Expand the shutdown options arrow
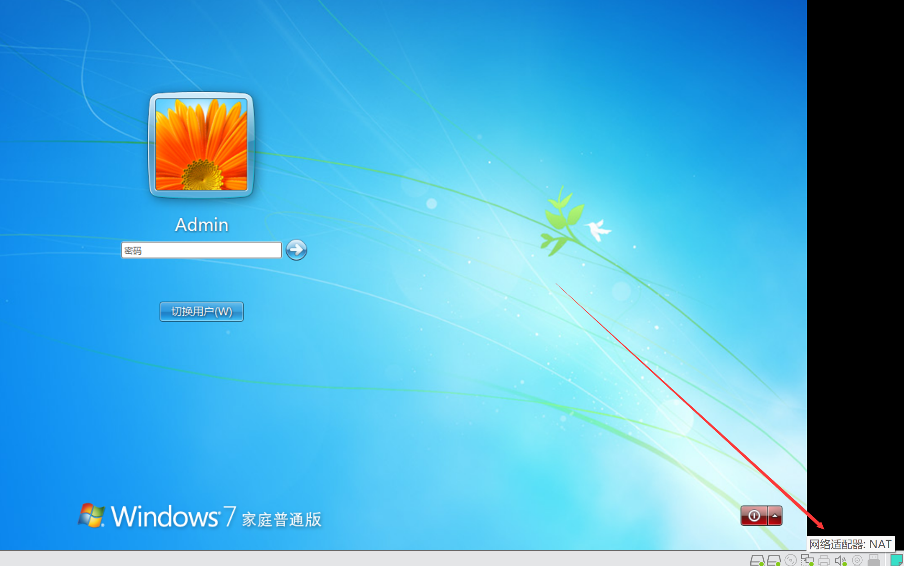The width and height of the screenshot is (904, 566). click(x=775, y=516)
